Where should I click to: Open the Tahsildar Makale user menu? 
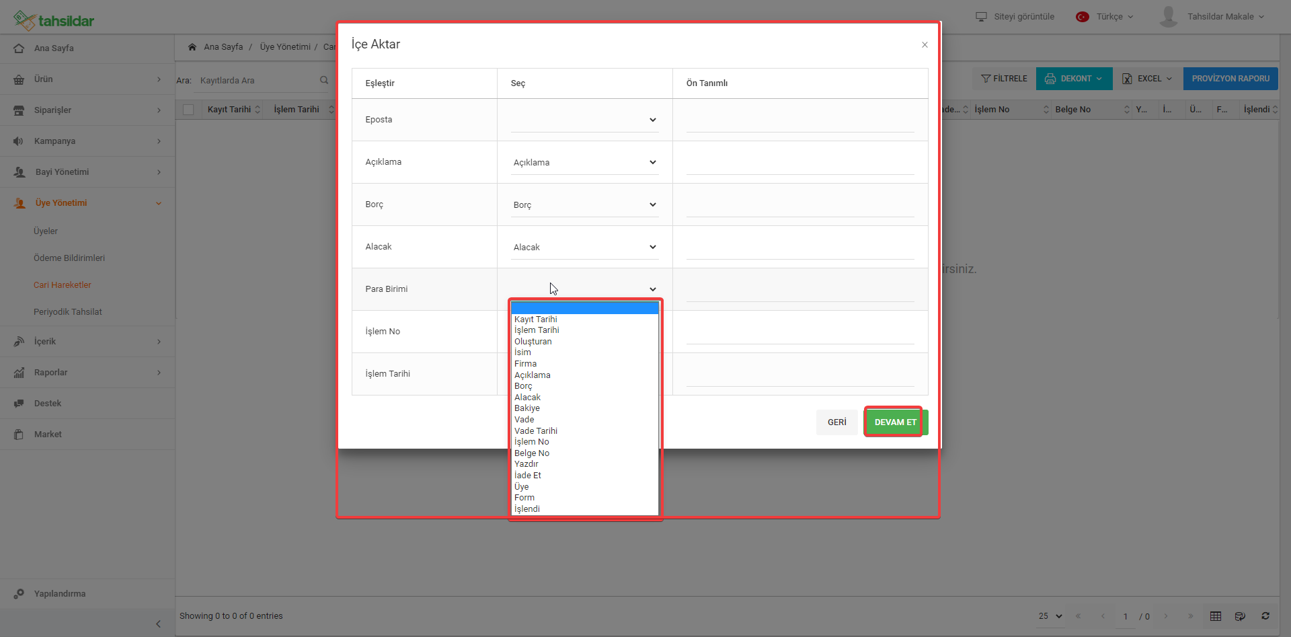[x=1225, y=17]
